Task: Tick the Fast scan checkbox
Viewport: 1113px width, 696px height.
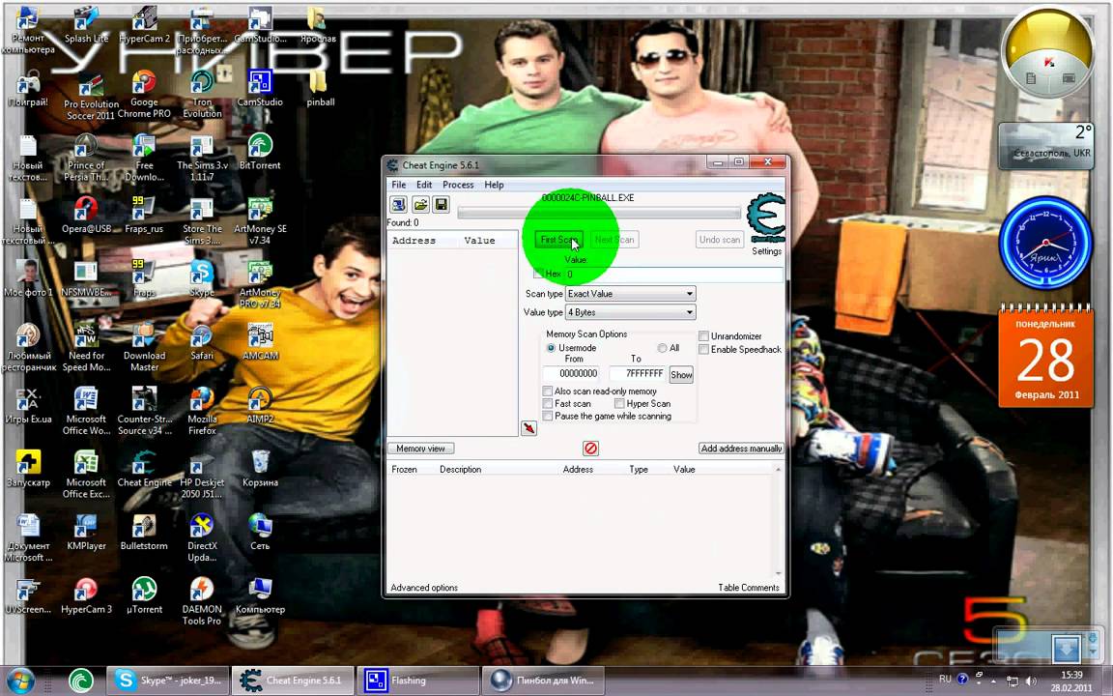Action: tap(547, 403)
